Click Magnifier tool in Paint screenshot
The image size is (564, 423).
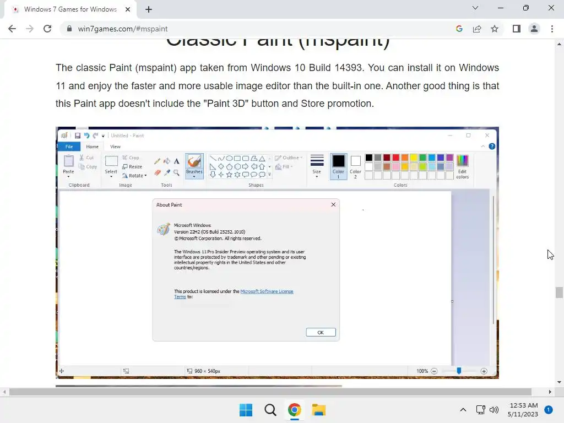click(176, 172)
